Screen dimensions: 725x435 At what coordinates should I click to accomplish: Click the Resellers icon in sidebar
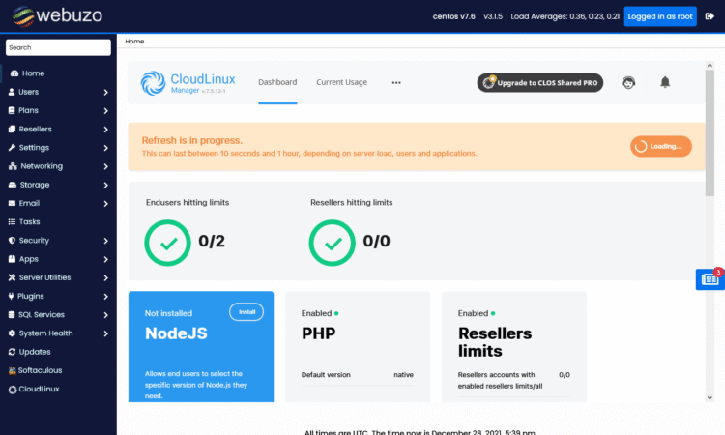[x=12, y=129]
